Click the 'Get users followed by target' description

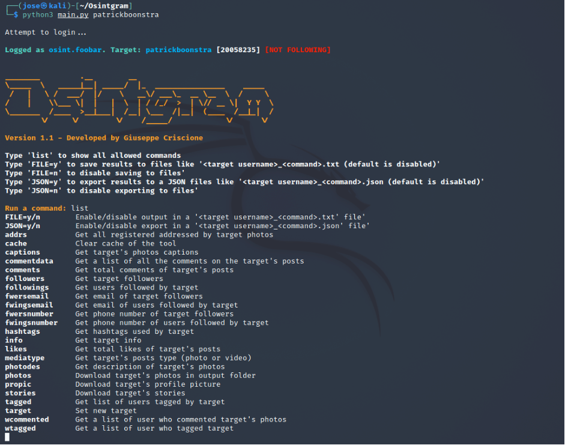pos(137,288)
